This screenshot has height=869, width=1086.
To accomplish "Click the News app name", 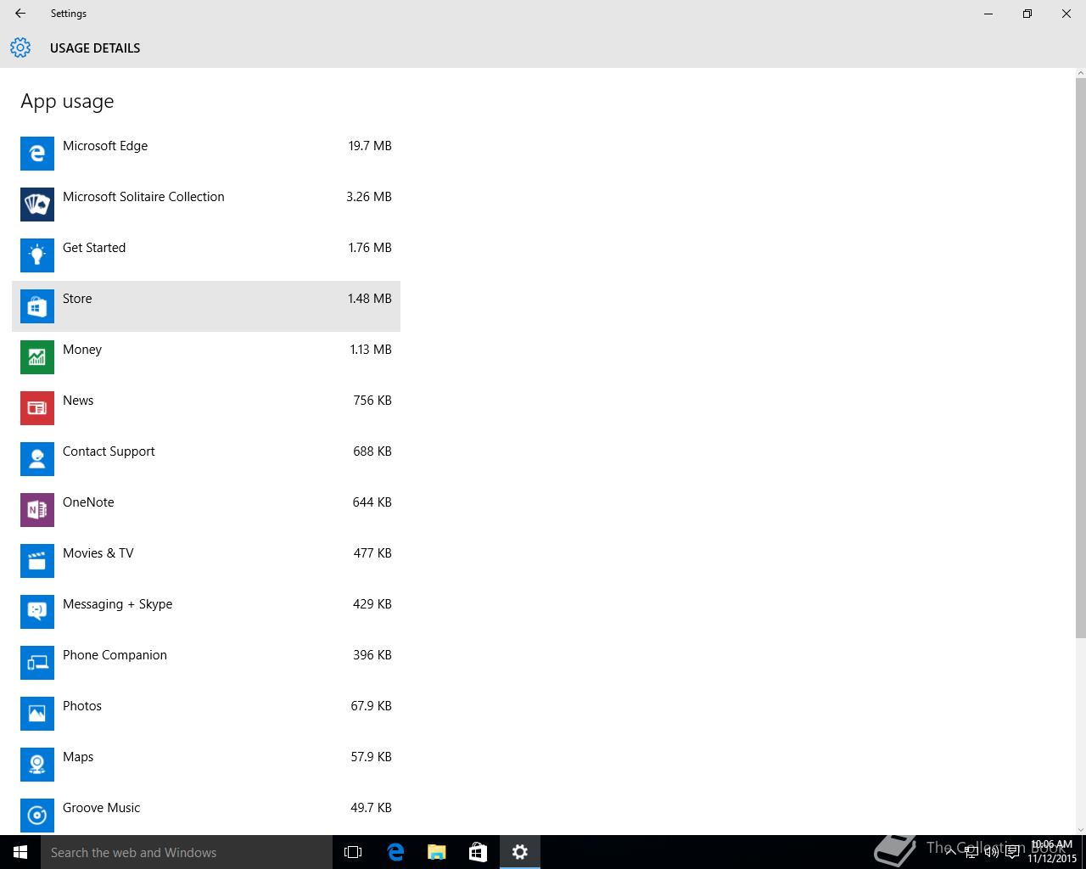I will click(x=78, y=401).
